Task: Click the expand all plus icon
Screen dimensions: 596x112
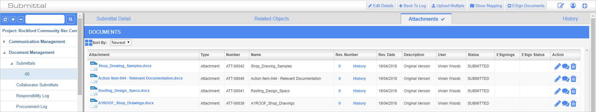Action: (x=13, y=19)
